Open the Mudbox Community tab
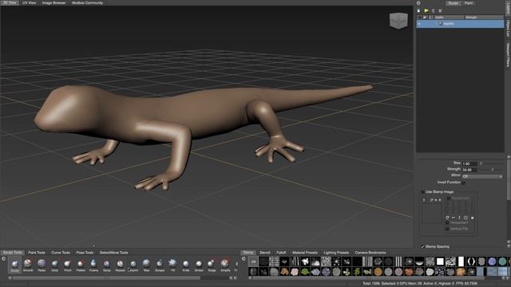The width and height of the screenshot is (511, 287). 87,2
